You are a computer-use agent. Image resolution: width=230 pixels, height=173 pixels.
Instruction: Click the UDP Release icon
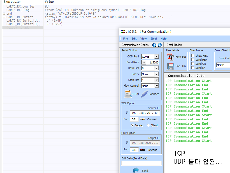coord(143,150)
